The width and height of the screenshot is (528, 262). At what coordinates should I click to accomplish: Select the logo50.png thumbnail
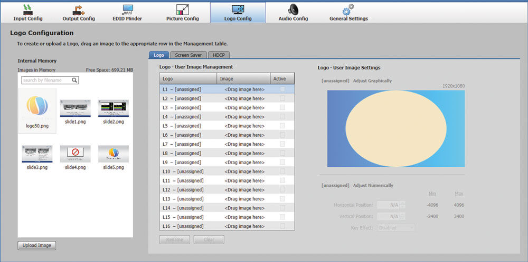37,108
